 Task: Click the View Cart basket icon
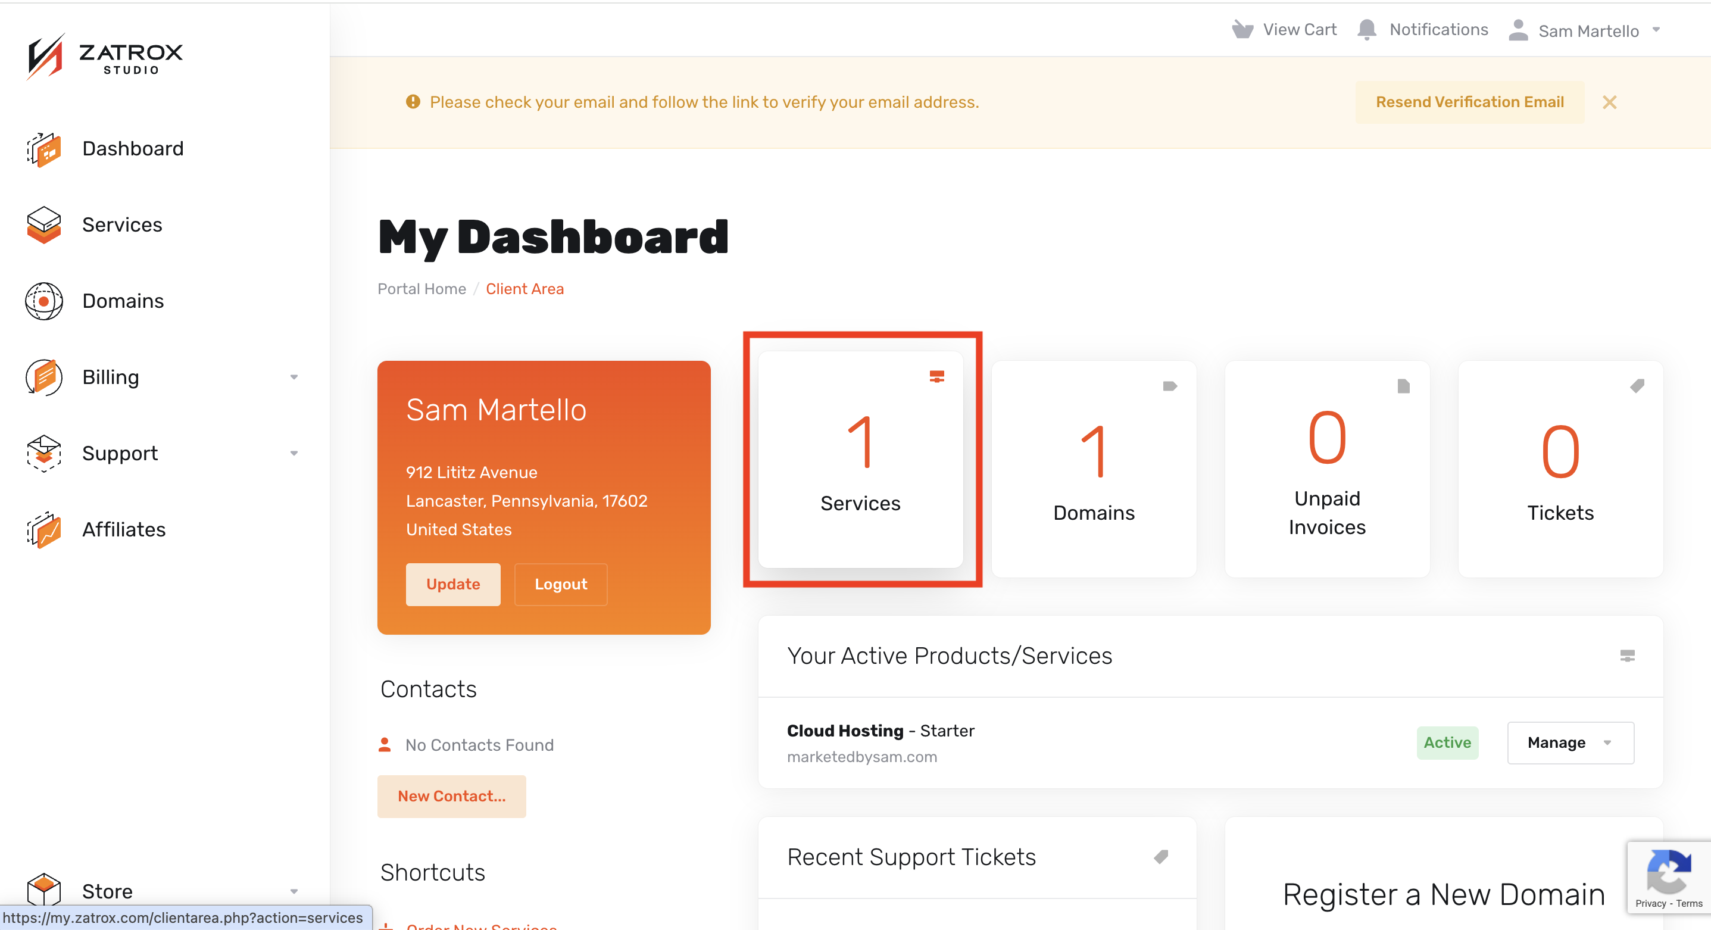coord(1242,30)
